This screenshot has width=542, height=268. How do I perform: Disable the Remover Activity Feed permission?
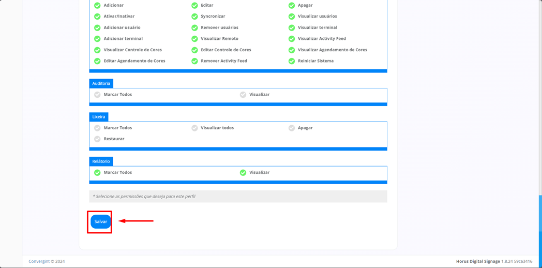(x=194, y=61)
